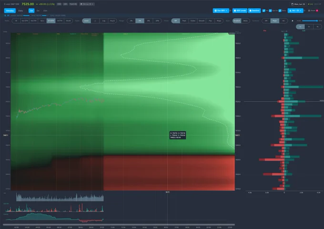Set the range to 8%
The height and width of the screenshot is (229, 324).
pyautogui.click(x=149, y=21)
